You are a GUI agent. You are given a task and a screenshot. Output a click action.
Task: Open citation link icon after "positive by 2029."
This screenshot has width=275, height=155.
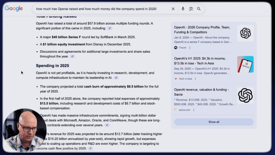click(x=90, y=148)
